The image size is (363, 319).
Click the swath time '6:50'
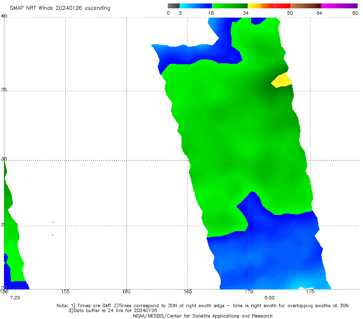269,298
